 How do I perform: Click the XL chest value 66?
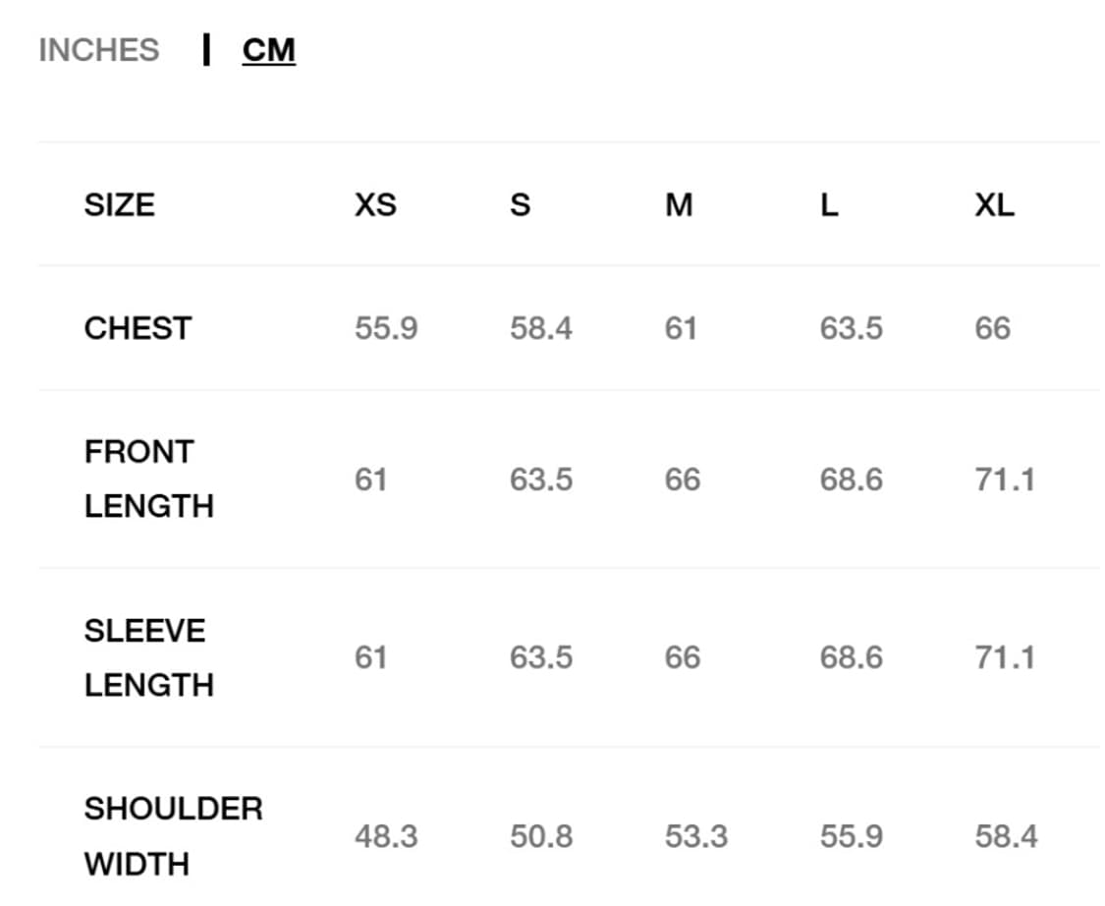[x=992, y=327]
